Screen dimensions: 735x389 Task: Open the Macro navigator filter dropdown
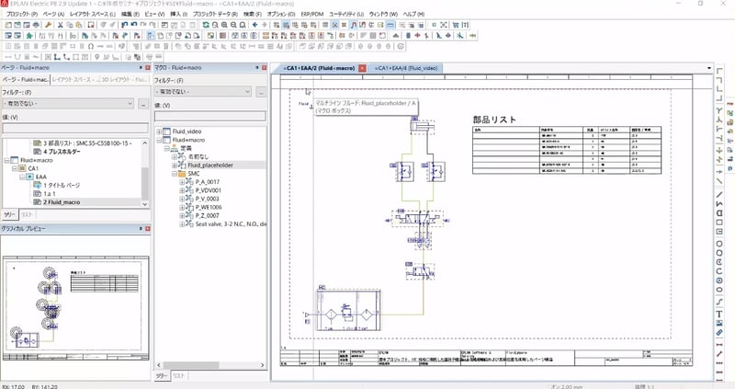coord(247,91)
